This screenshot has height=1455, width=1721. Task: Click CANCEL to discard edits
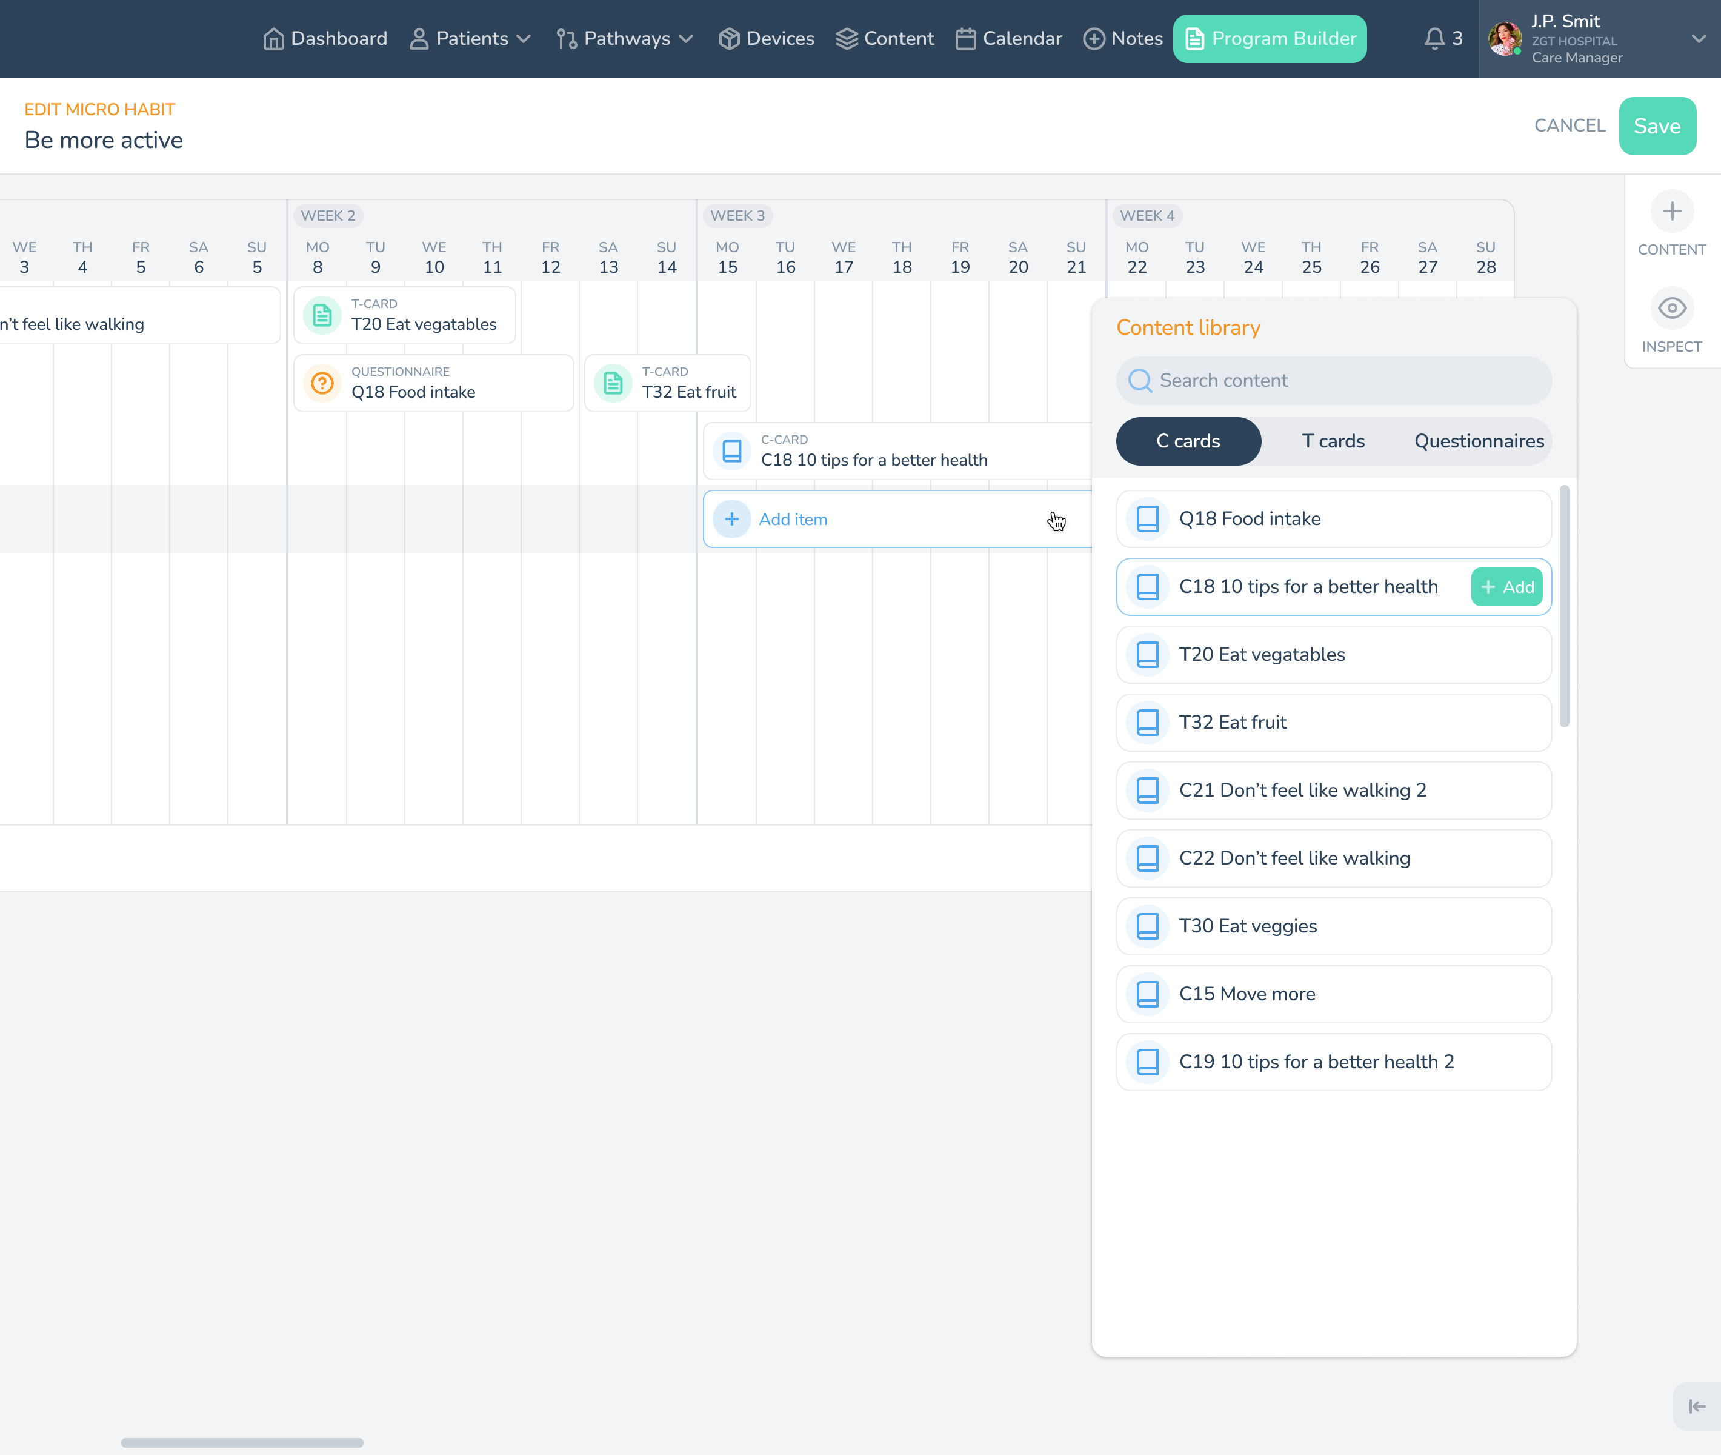1570,126
